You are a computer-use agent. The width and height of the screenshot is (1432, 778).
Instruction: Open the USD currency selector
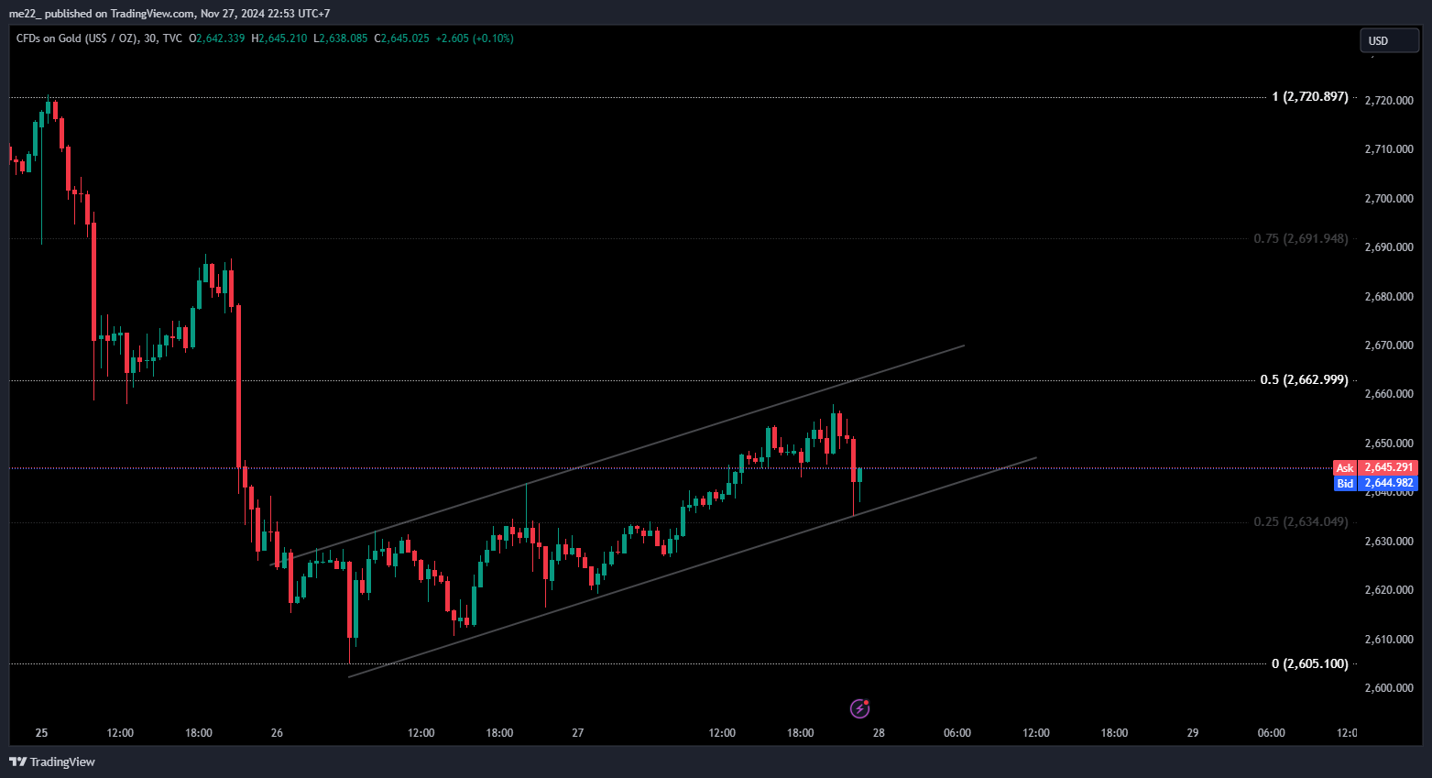[x=1389, y=40]
